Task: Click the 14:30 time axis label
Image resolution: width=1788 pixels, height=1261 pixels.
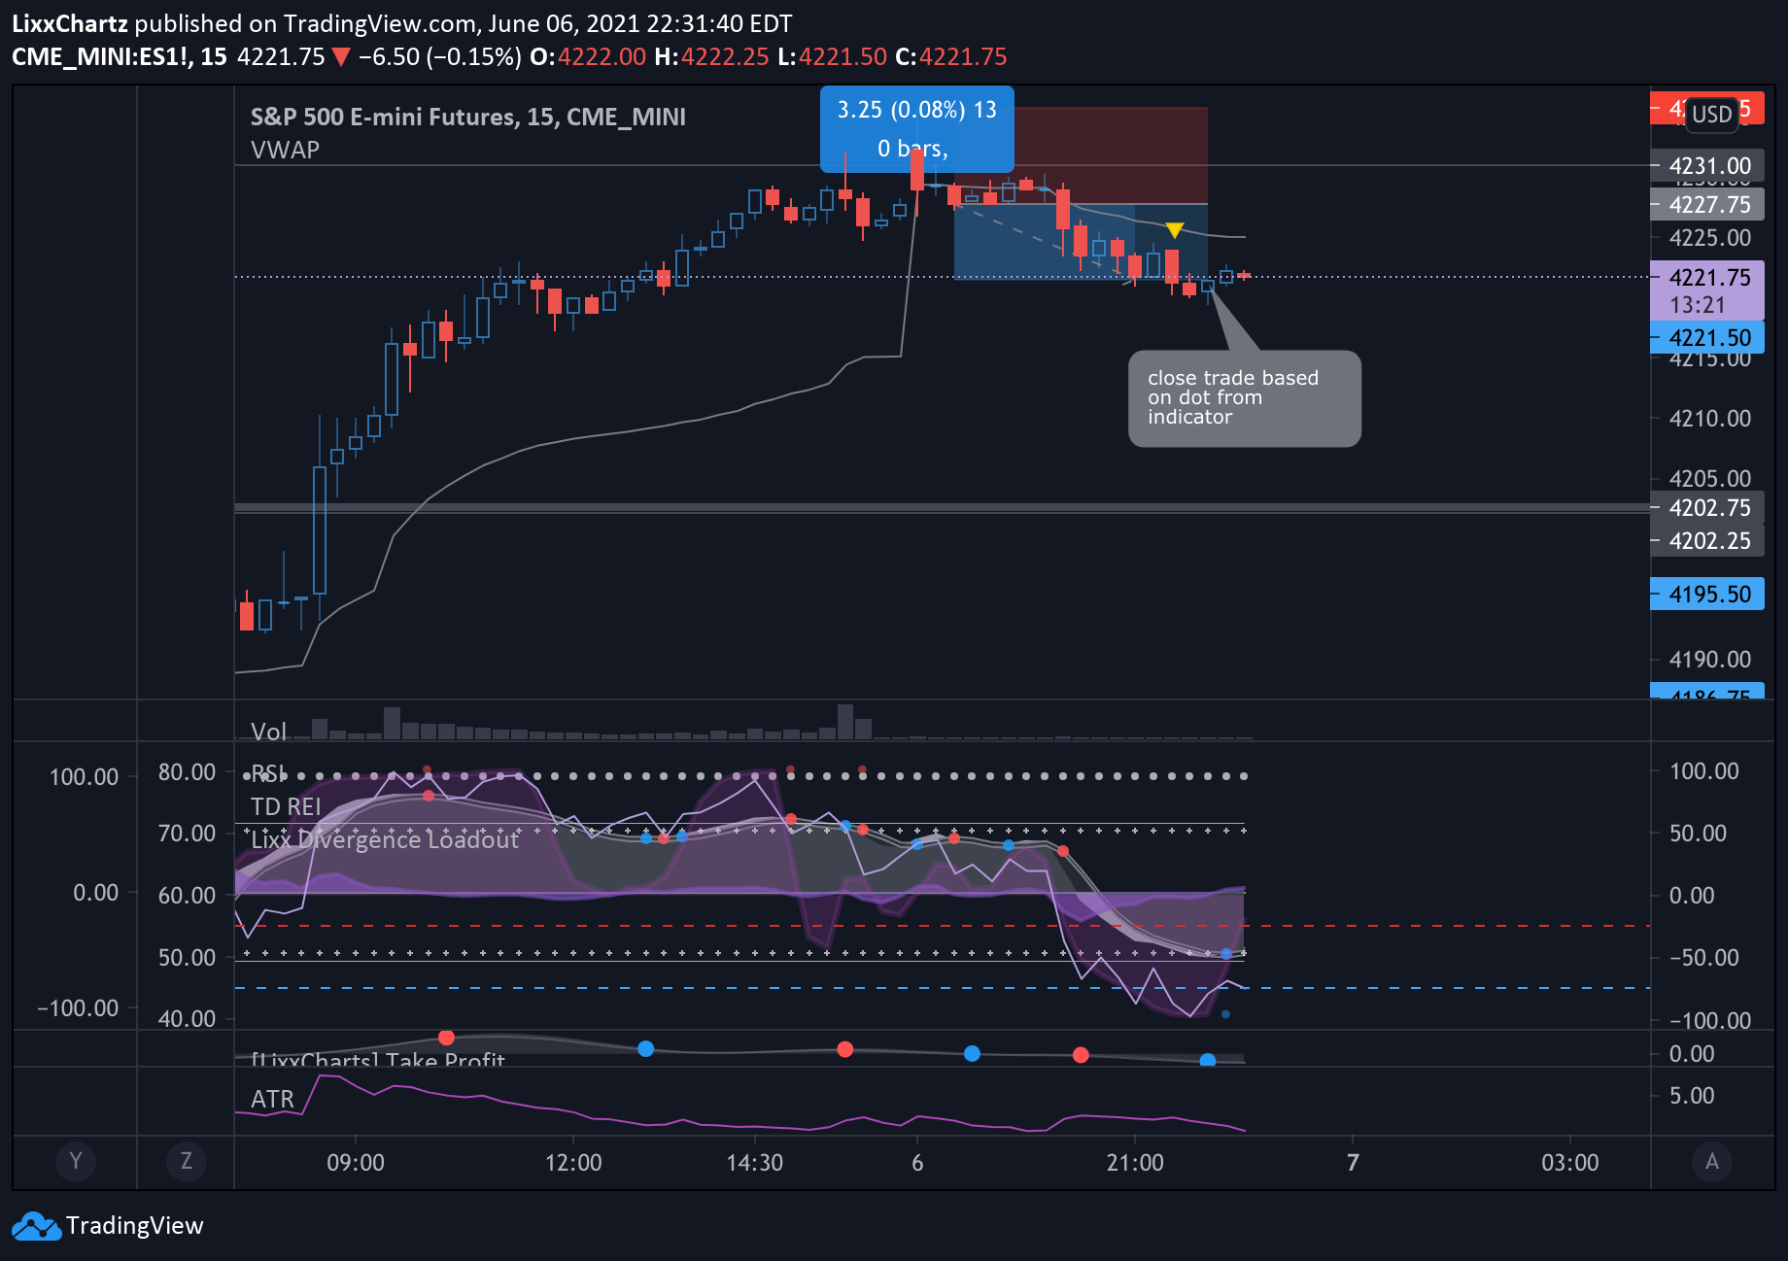Action: click(755, 1162)
